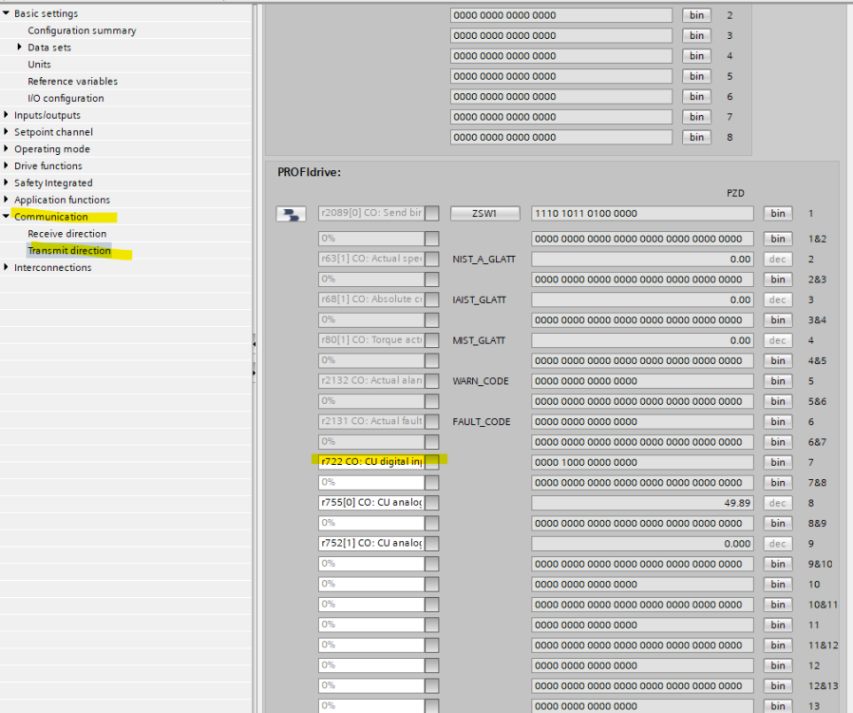Toggle bin format for ZSW1 PZD 1
Viewport: 853px width, 713px height.
777,214
